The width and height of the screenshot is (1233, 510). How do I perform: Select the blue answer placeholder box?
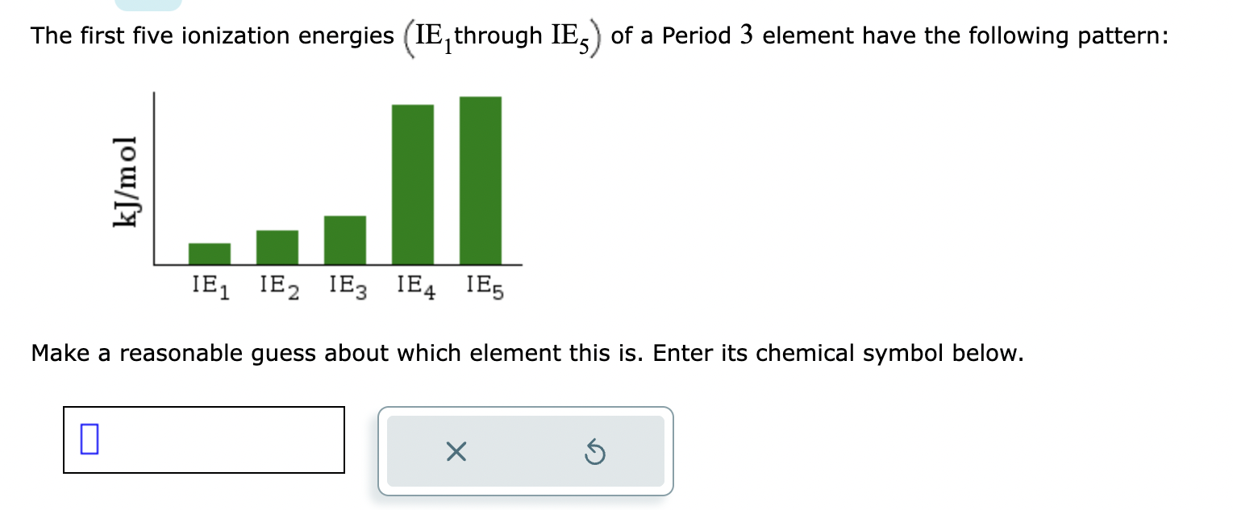pos(89,440)
